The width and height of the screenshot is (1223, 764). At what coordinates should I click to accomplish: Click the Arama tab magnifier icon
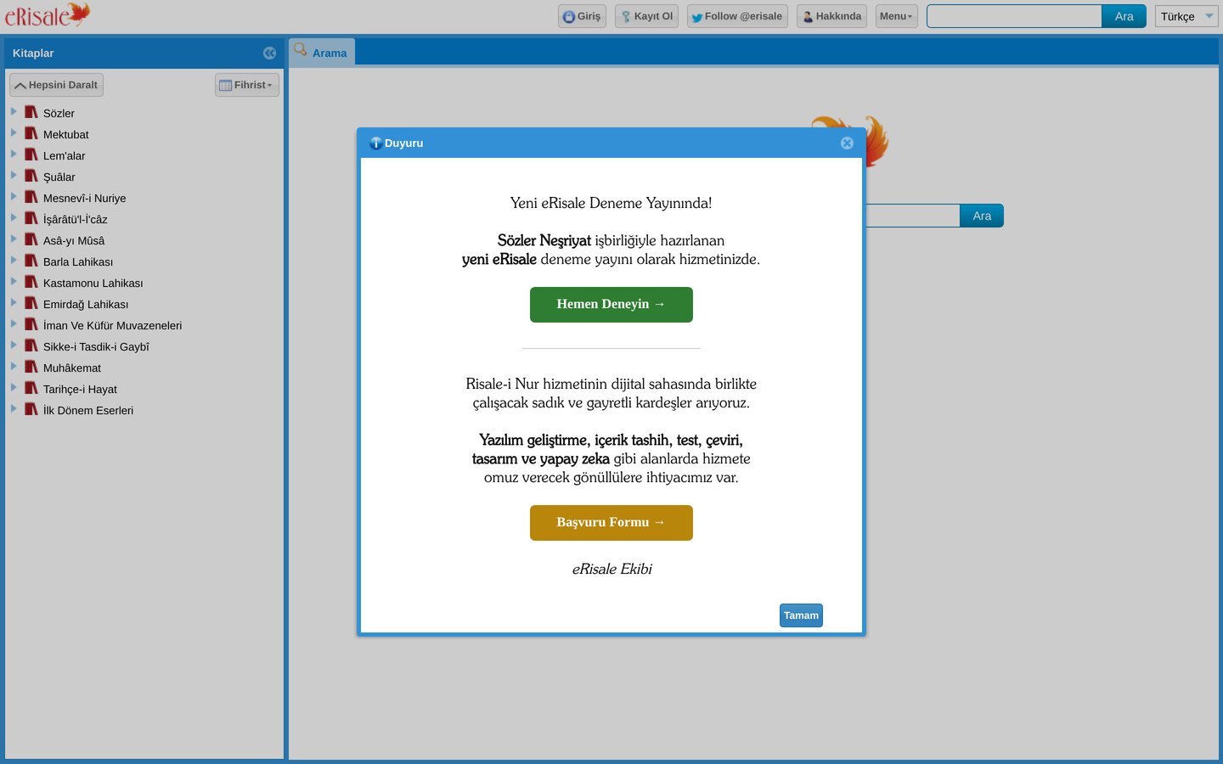click(300, 50)
